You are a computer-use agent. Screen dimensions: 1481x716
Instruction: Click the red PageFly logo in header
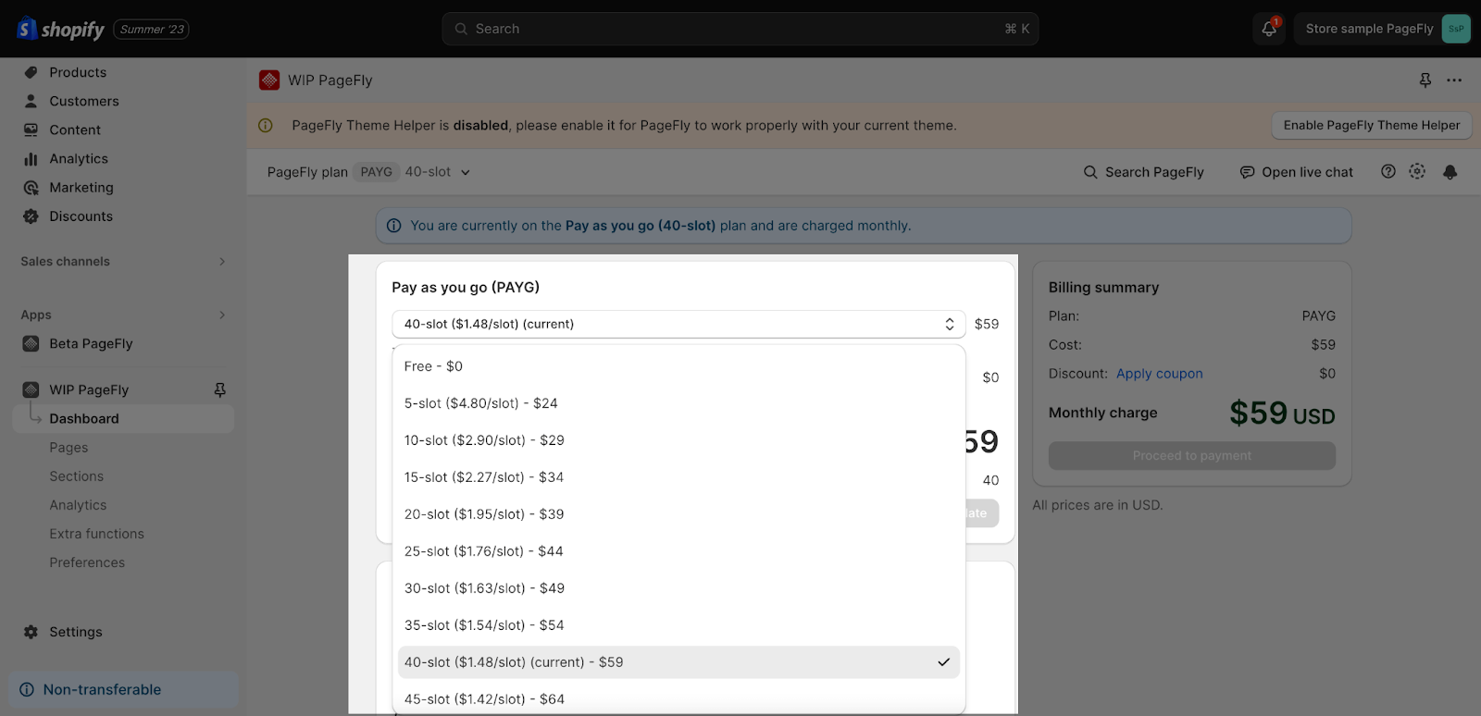[x=269, y=80]
